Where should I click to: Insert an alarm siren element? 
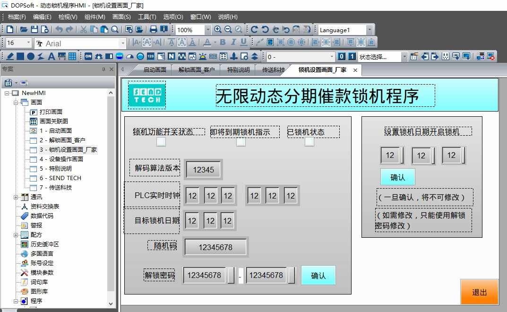pyautogui.click(x=202, y=56)
